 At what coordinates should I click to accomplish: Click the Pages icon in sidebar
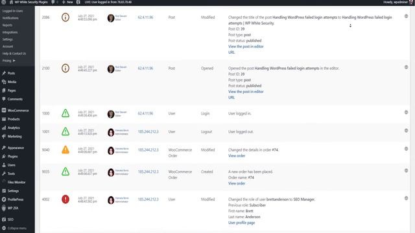(x=4, y=91)
